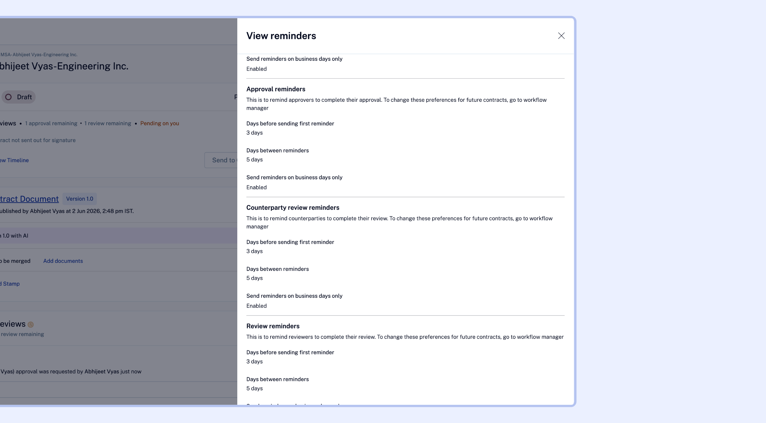The image size is (766, 423).
Task: Click the 'MSA-Abhijeet Vyas-Engineering Inc.' breadcrumb text
Action: coord(39,54)
